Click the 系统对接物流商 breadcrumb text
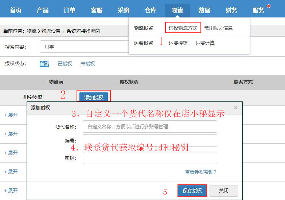The image size is (285, 200). [x=83, y=31]
